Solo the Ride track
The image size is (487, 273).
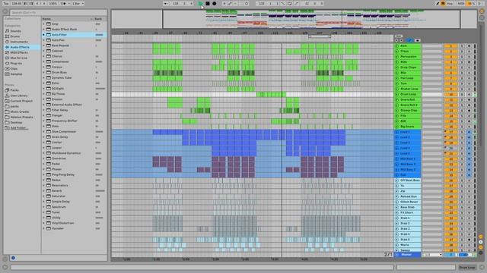pyautogui.click(x=462, y=62)
